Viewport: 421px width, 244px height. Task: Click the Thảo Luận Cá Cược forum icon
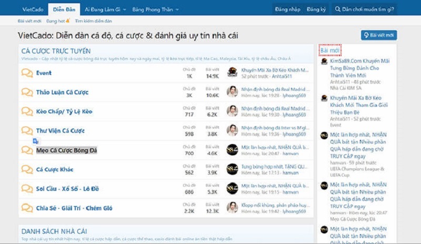pyautogui.click(x=27, y=92)
